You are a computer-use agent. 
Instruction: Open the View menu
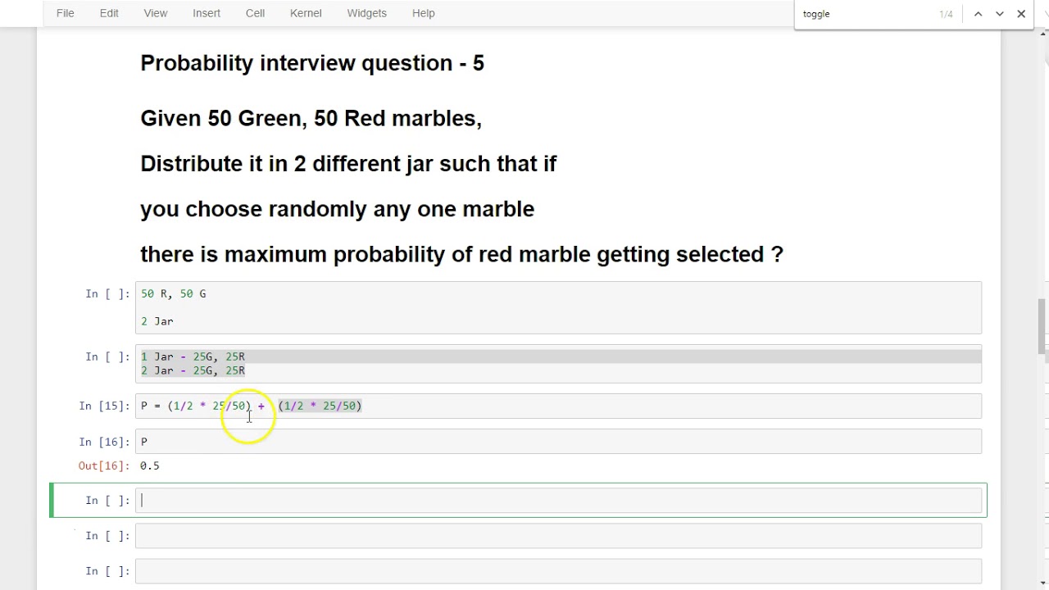[155, 13]
